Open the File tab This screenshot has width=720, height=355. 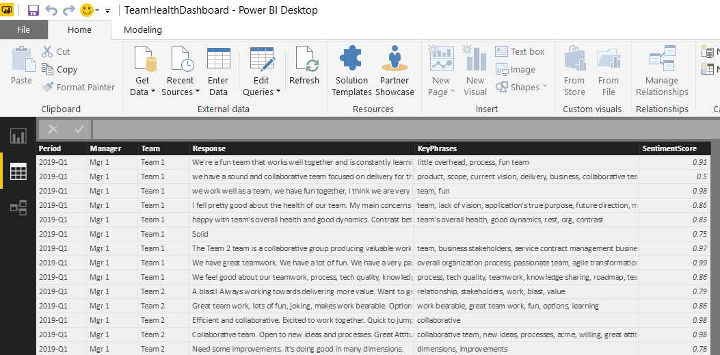tap(23, 30)
